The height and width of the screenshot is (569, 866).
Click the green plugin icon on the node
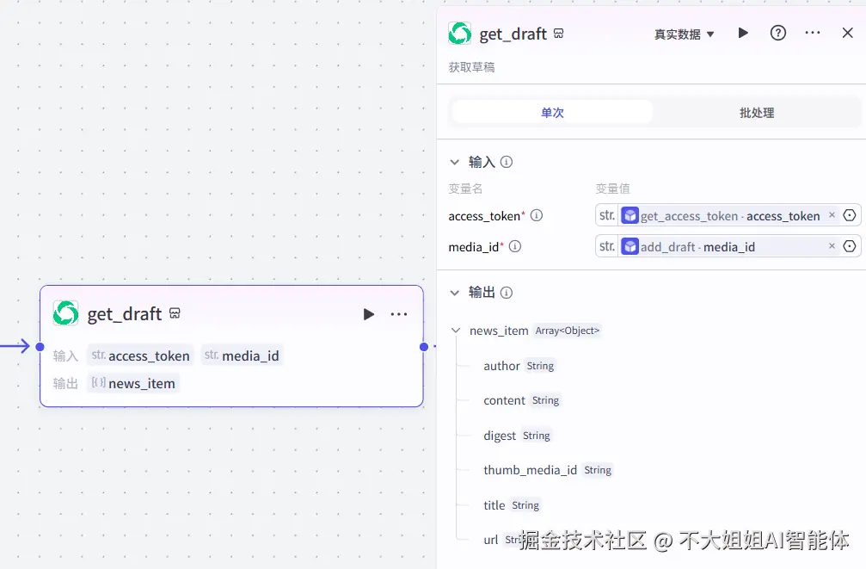click(64, 313)
